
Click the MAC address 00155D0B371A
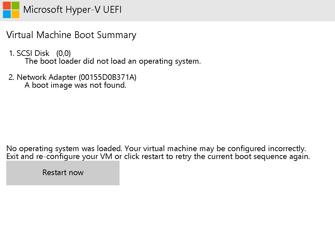click(107, 77)
